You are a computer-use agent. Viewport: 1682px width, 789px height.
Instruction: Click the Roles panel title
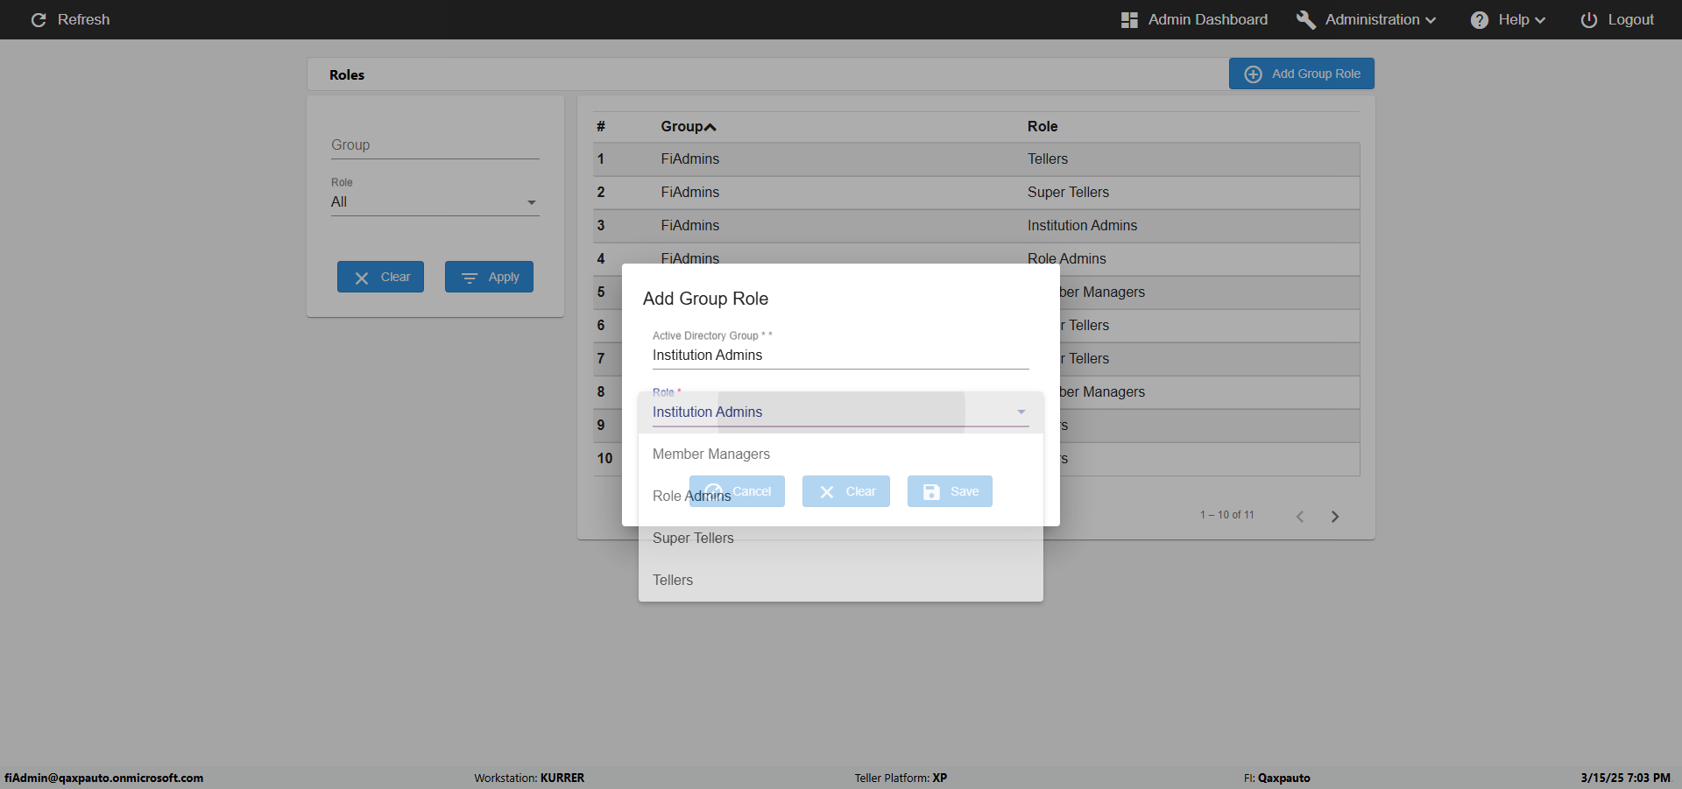347,75
